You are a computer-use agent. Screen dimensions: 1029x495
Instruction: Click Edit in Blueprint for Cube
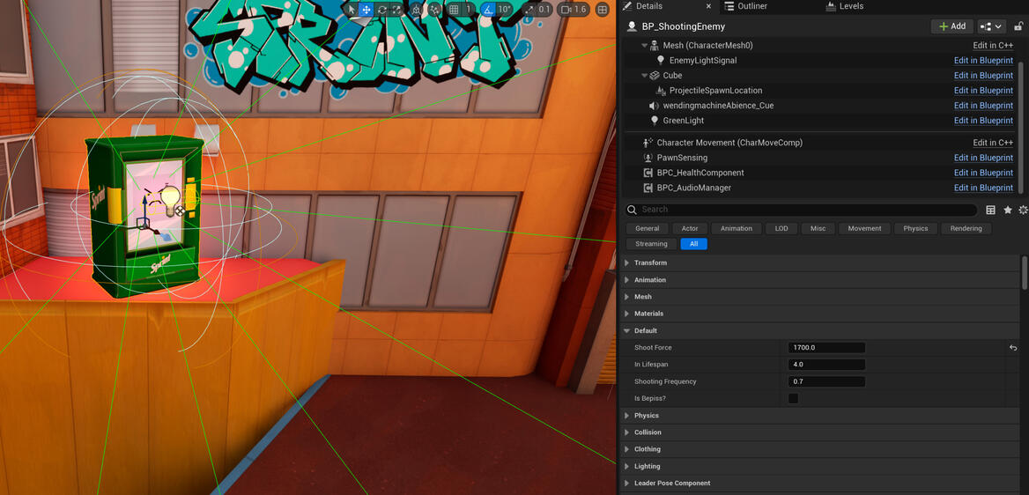coord(983,76)
